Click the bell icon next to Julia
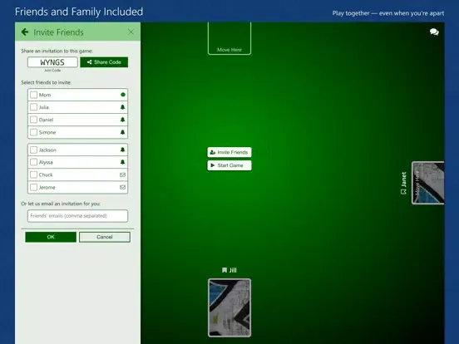 pyautogui.click(x=123, y=107)
